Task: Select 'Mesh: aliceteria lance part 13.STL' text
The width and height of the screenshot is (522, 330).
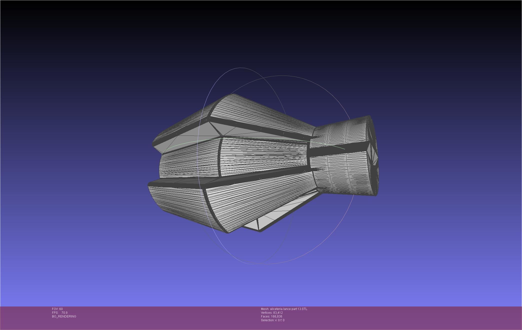Action: pos(284,309)
